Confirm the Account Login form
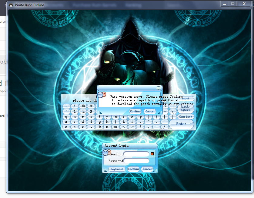 [133, 169]
